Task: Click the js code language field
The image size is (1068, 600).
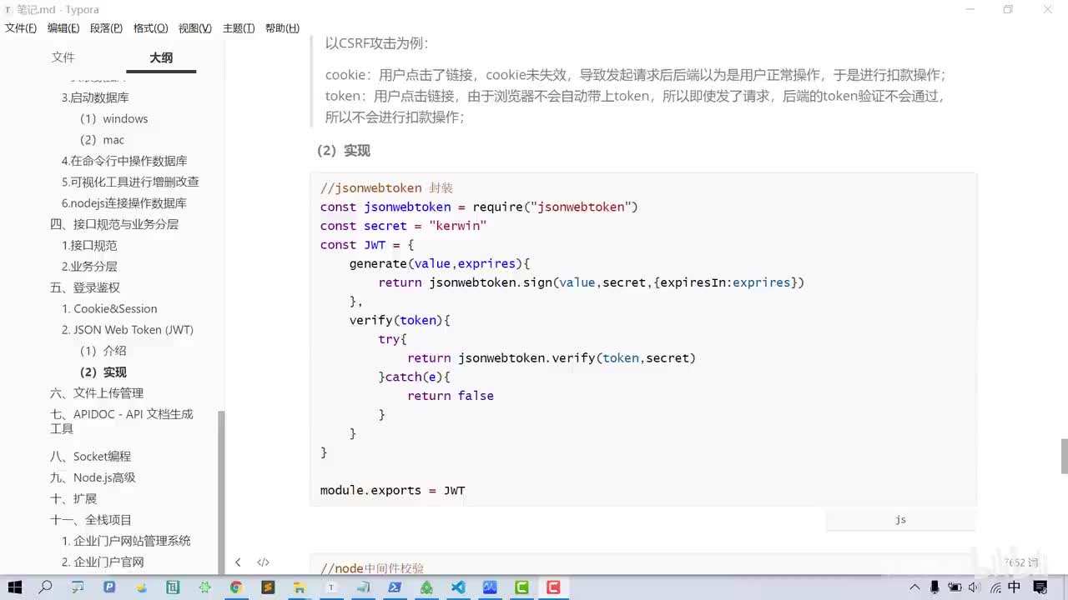Action: tap(900, 519)
